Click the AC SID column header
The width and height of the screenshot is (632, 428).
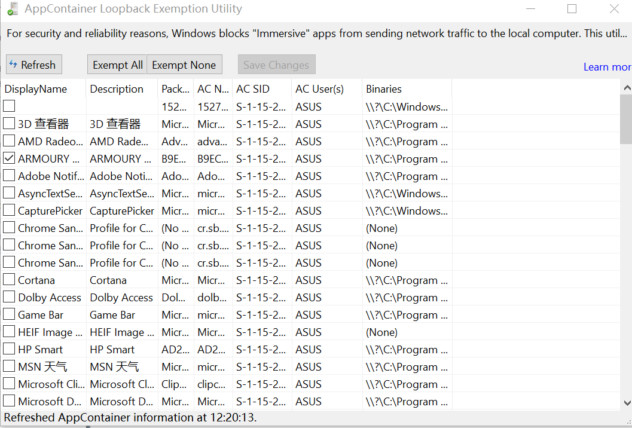click(253, 89)
